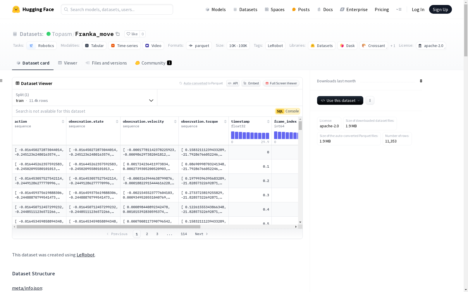Click the Embed button
The width and height of the screenshot is (468, 292).
click(251, 83)
